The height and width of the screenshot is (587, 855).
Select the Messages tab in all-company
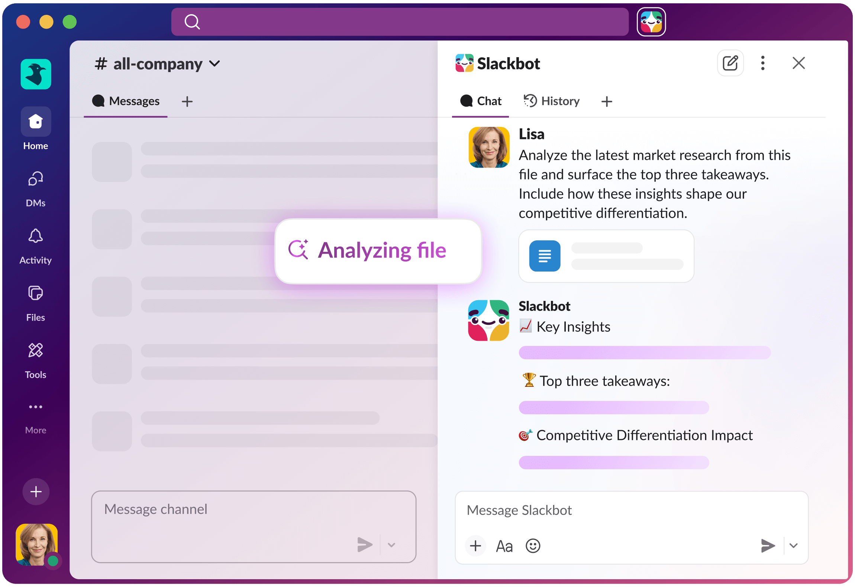click(x=126, y=101)
